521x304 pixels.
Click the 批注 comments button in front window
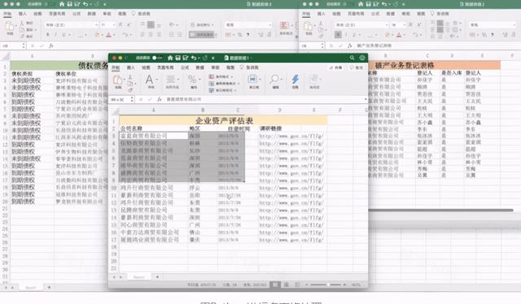pyautogui.click(x=357, y=67)
